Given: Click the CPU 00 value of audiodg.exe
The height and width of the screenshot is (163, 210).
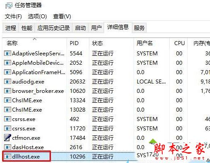Looking at the screenshot, I should point(179,82).
